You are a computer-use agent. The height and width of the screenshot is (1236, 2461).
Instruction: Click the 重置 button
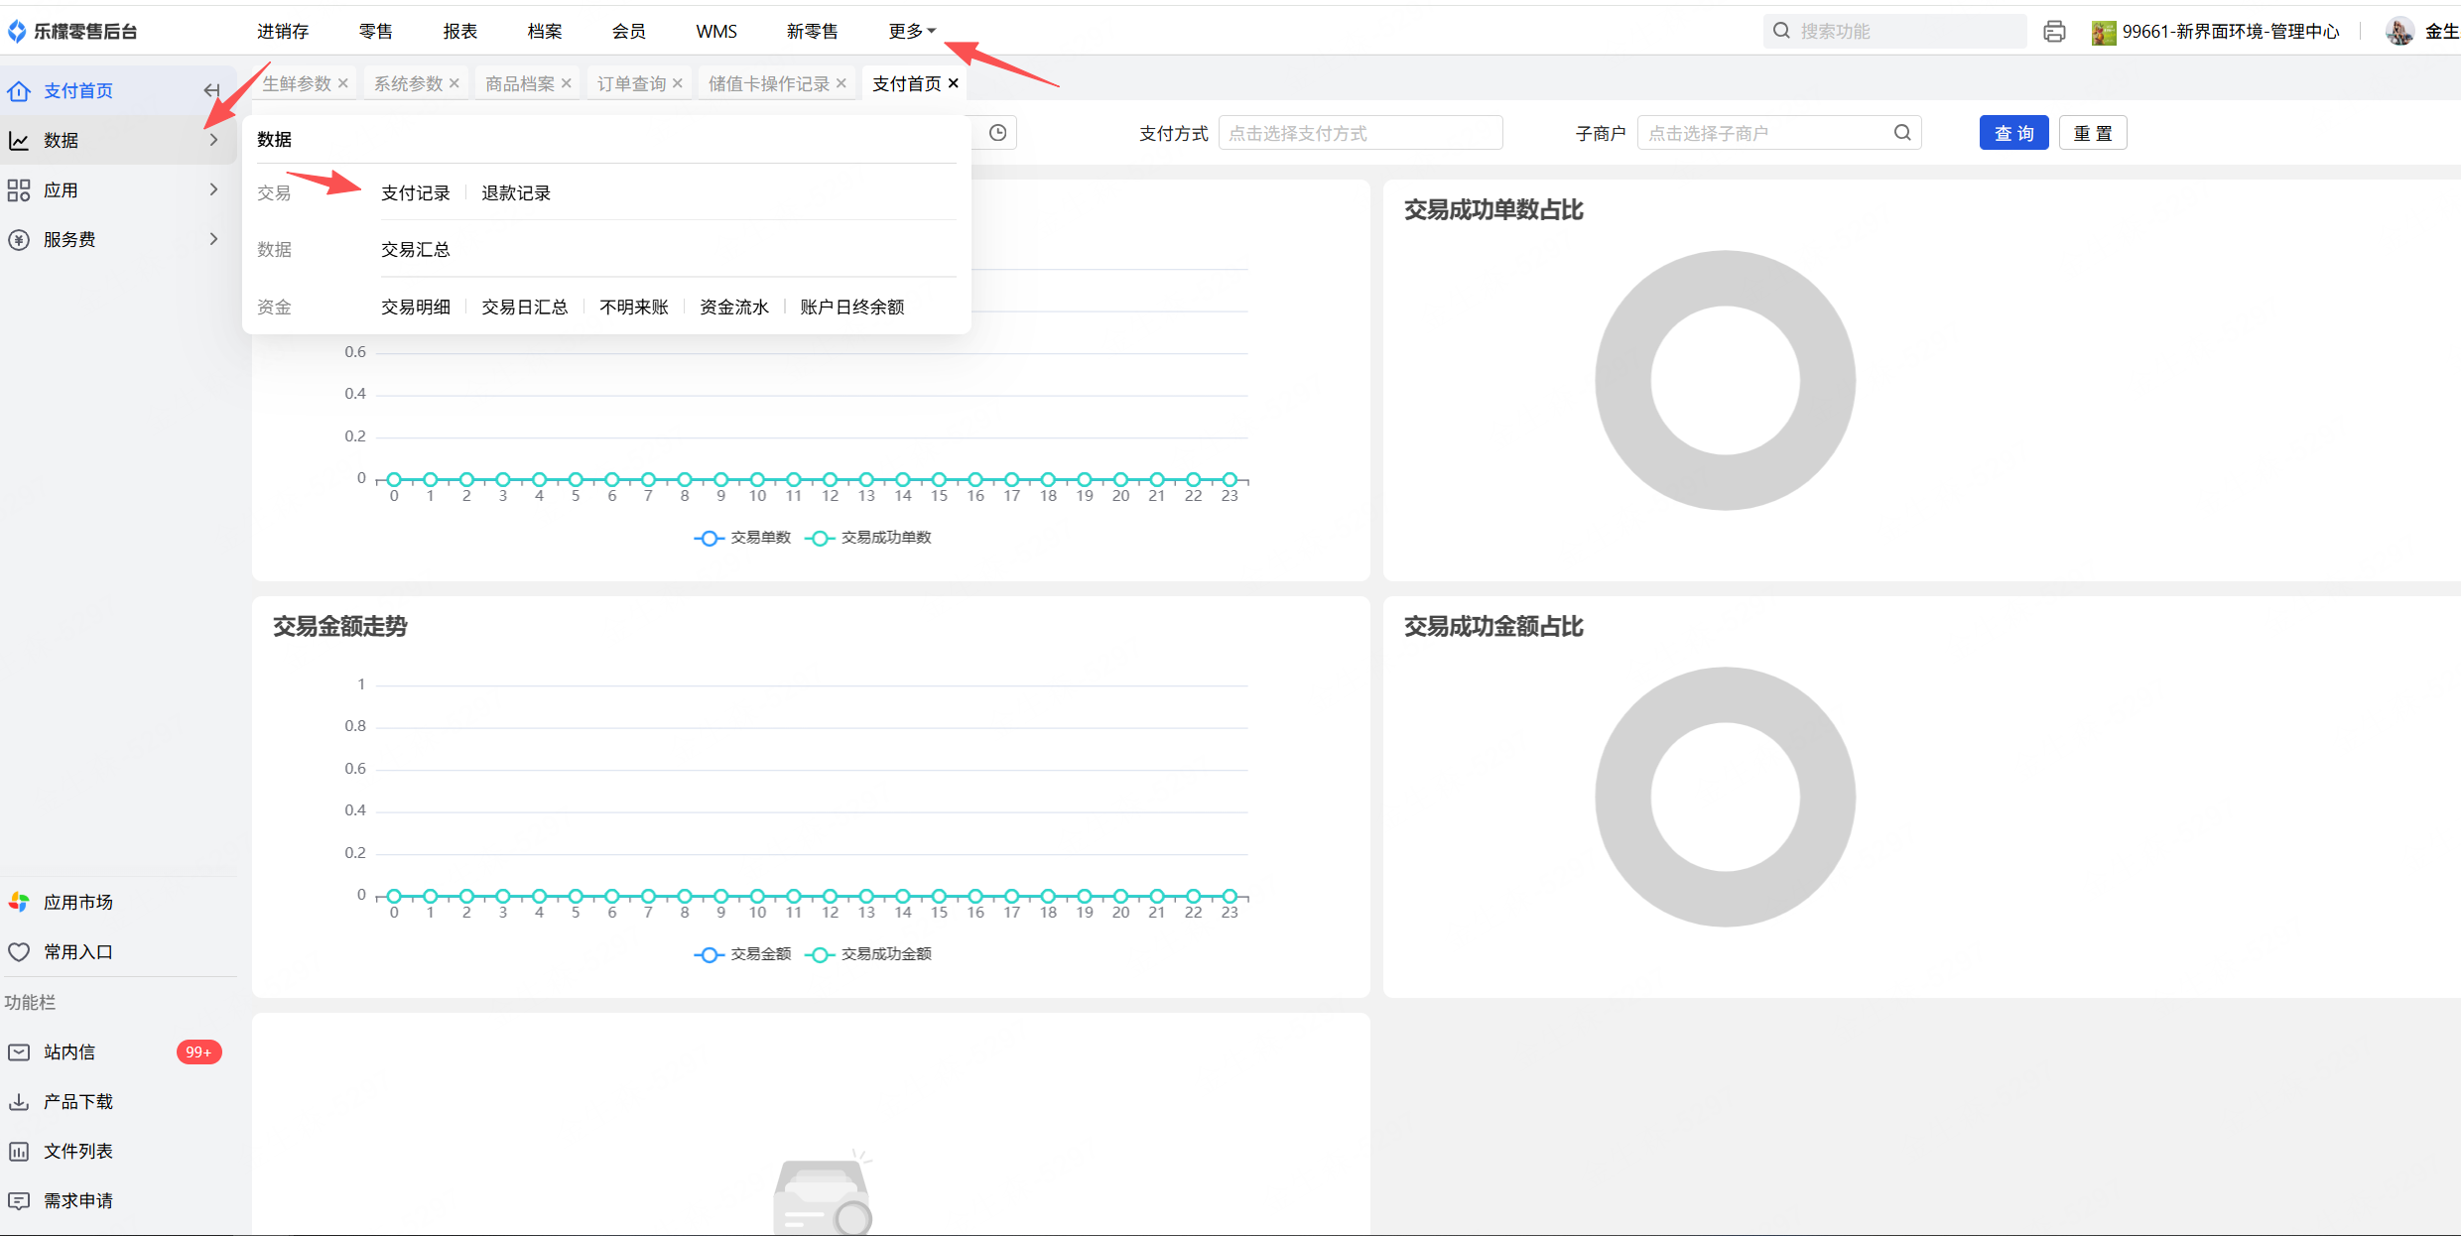2092,133
